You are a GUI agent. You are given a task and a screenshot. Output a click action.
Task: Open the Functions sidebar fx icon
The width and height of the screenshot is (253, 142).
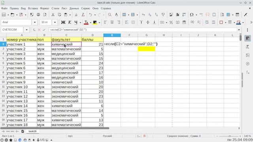(x=248, y=72)
